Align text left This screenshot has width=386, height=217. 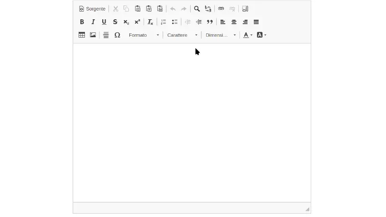(x=223, y=22)
